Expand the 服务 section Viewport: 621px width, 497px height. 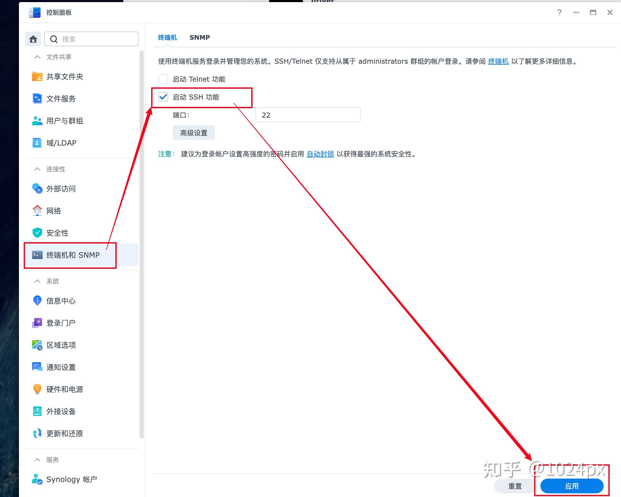pos(37,459)
